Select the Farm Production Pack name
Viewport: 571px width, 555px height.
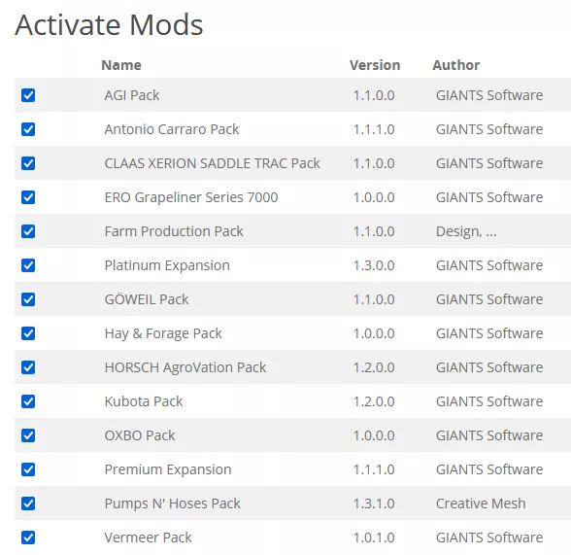[174, 231]
